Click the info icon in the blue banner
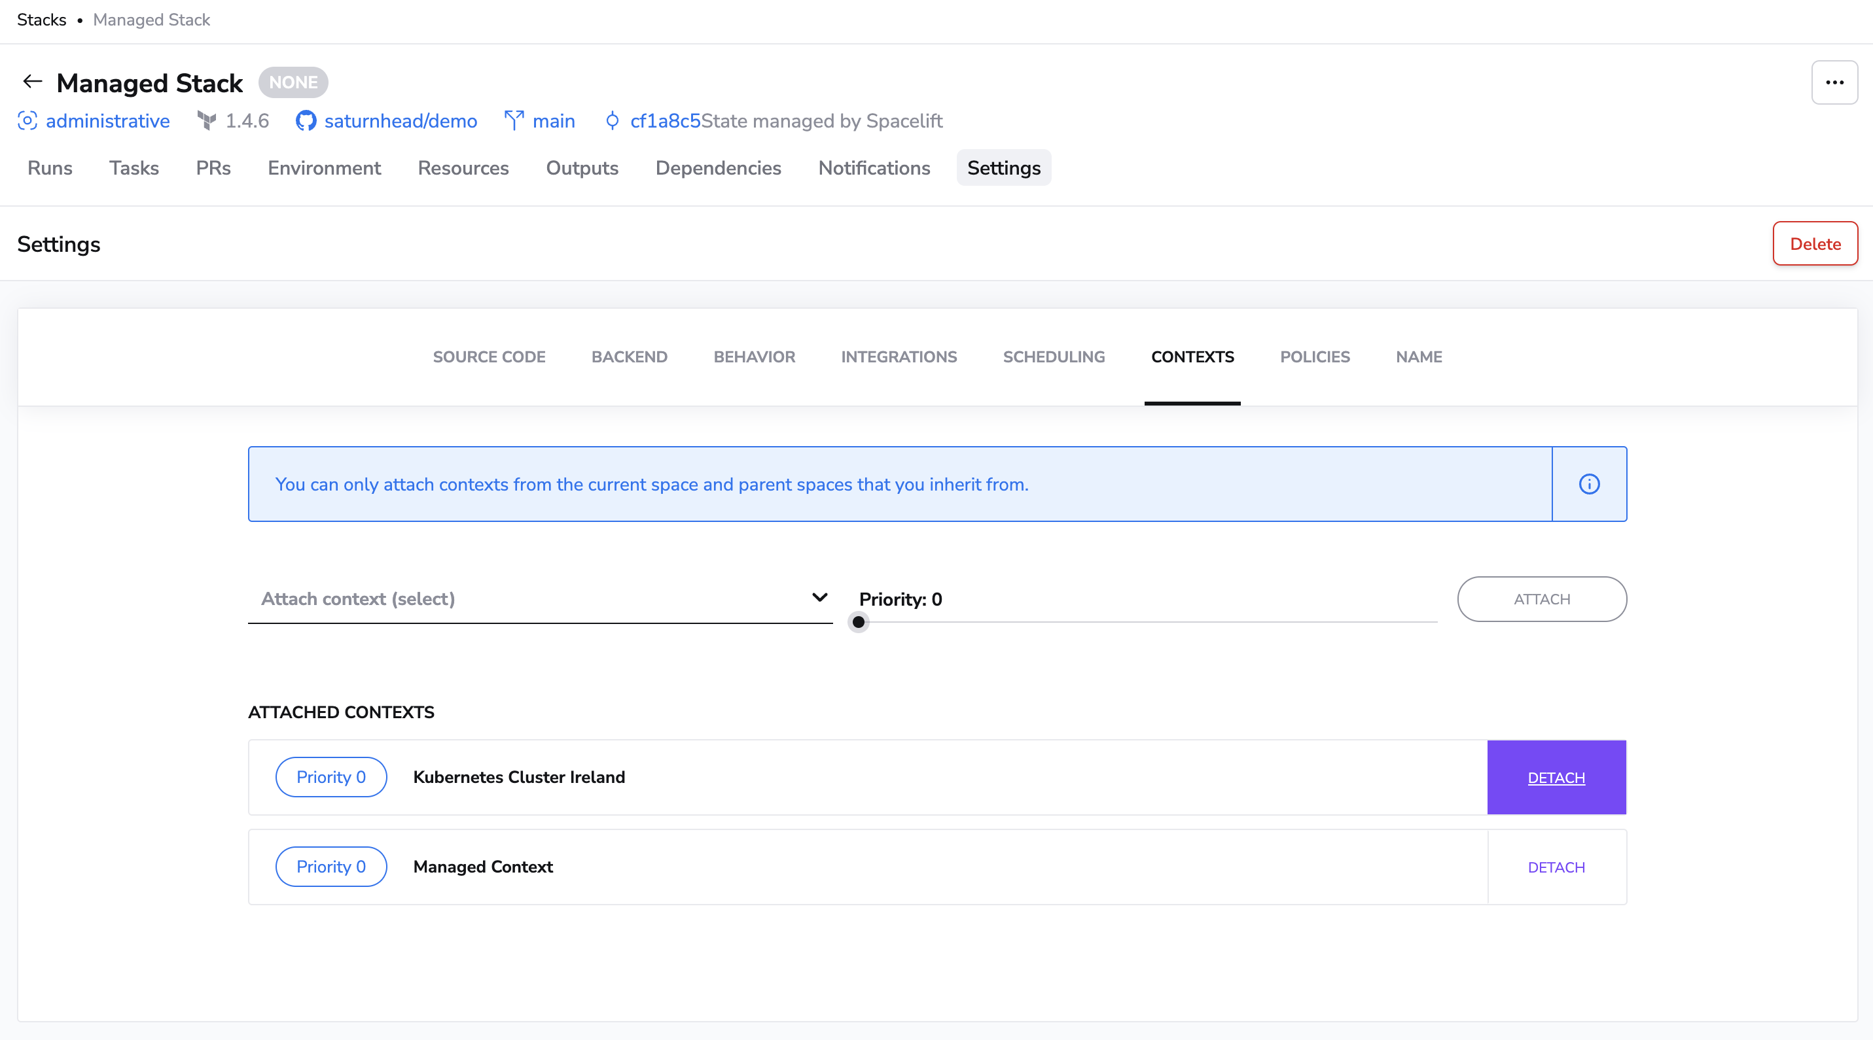Image resolution: width=1873 pixels, height=1040 pixels. pyautogui.click(x=1589, y=484)
